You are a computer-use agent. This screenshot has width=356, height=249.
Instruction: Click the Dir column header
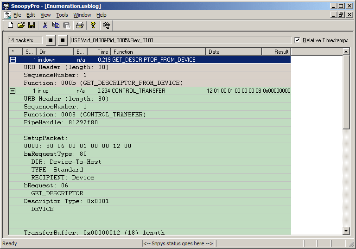(56, 52)
